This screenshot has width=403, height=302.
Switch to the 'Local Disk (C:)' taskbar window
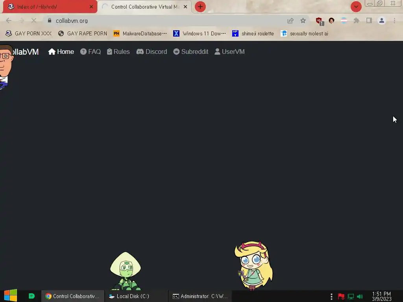pyautogui.click(x=136, y=296)
